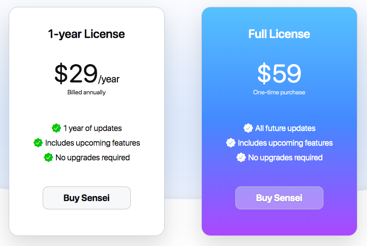367x246 pixels.
Task: Click white checkmark beside No upgrades required
Action: coord(241,158)
